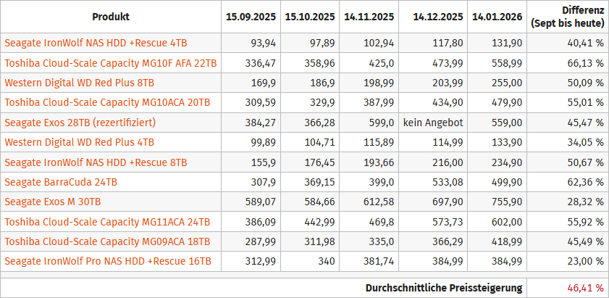
Task: Open Seagate Exos M 30TB link
Action: (x=53, y=201)
